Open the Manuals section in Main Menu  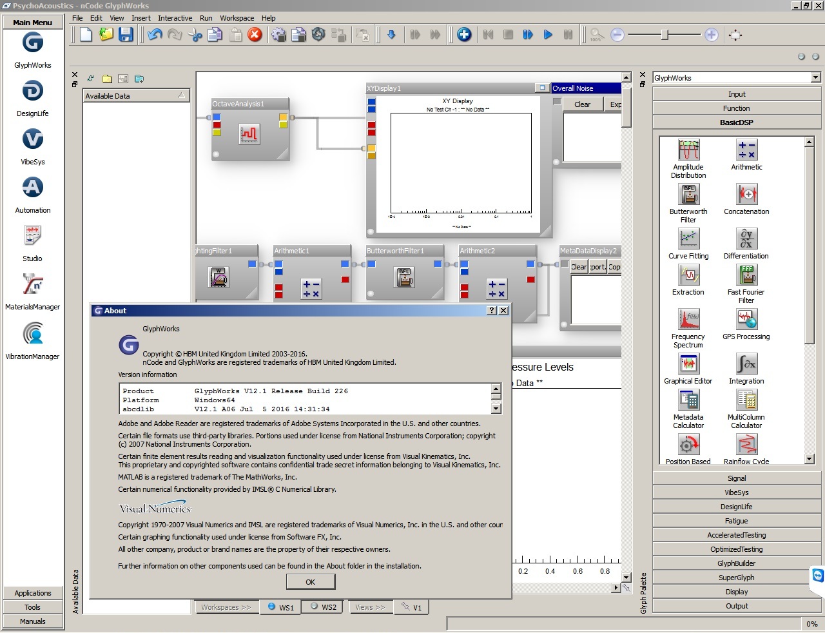point(33,621)
